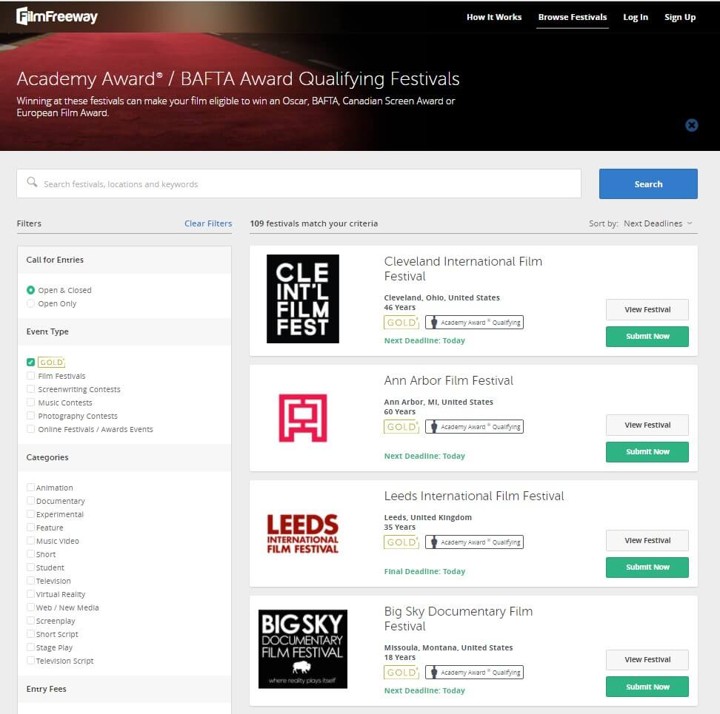Submit Now to Big Sky Documentary Festival
Viewport: 720px width, 714px height.
click(x=647, y=687)
